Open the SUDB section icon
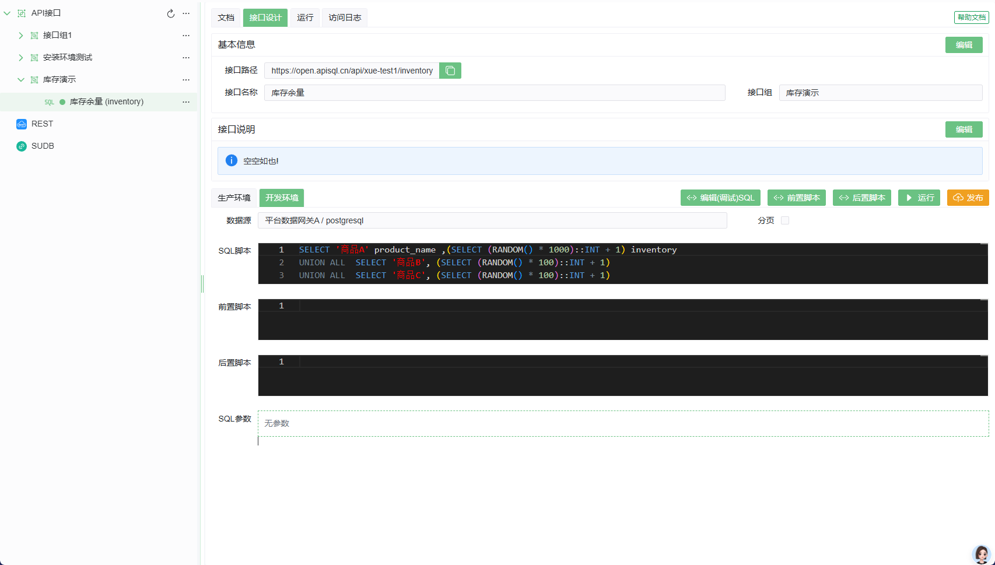 [22, 146]
